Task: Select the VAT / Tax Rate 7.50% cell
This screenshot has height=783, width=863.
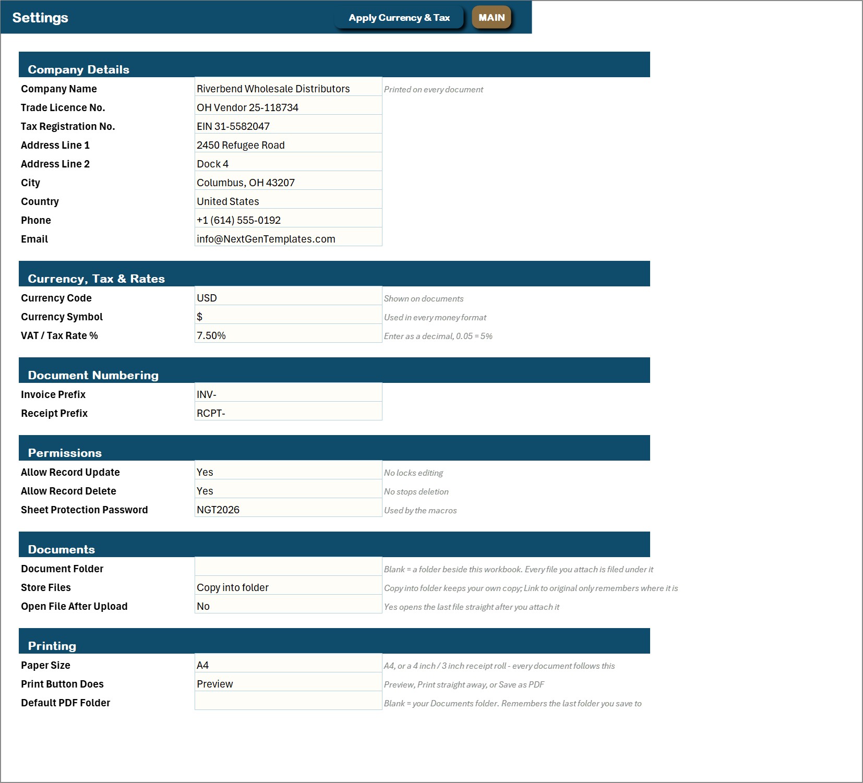Action: point(288,333)
